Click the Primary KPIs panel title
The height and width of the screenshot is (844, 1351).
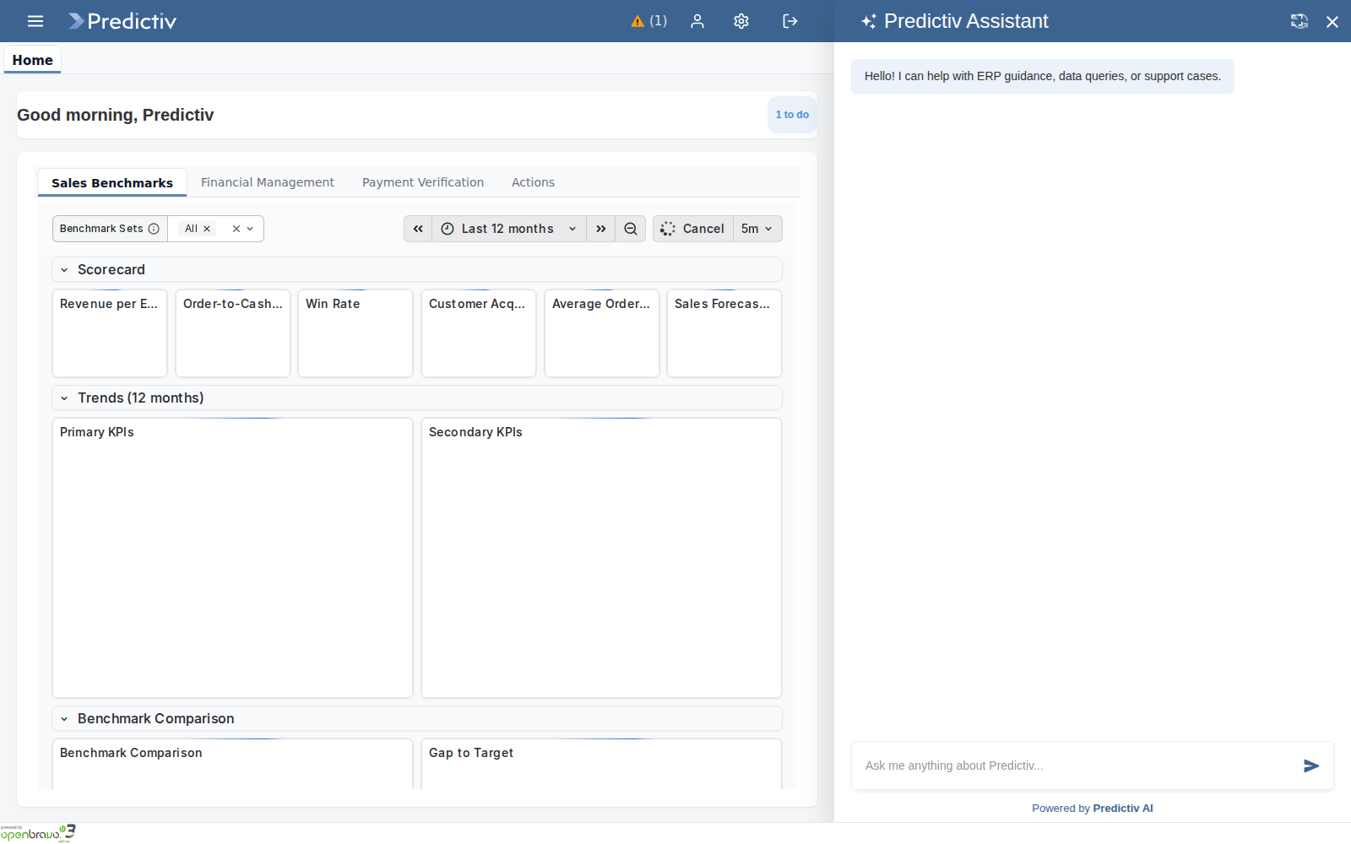pyautogui.click(x=97, y=432)
